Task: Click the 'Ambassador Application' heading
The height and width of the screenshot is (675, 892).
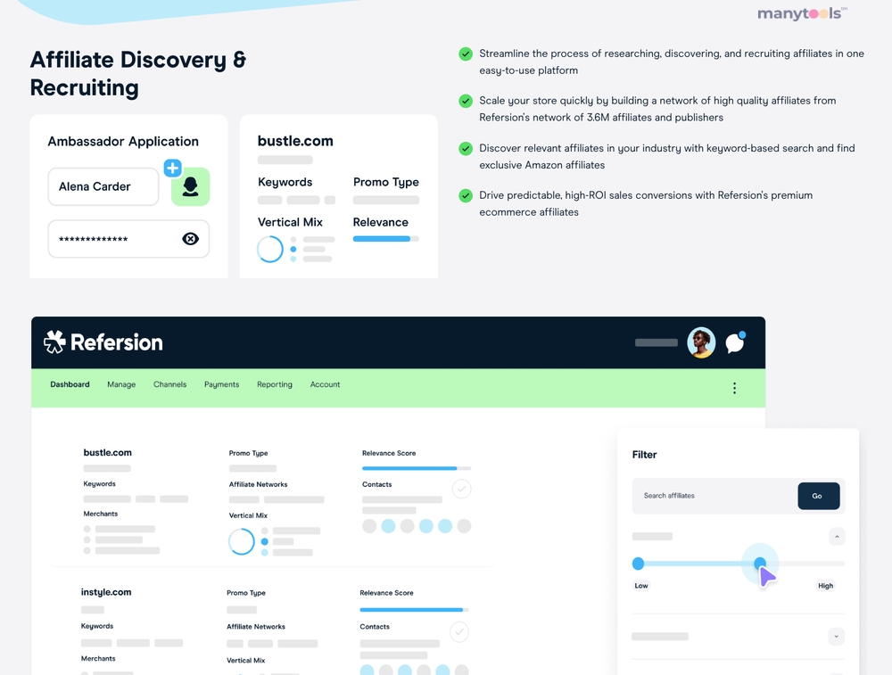Action: click(123, 141)
